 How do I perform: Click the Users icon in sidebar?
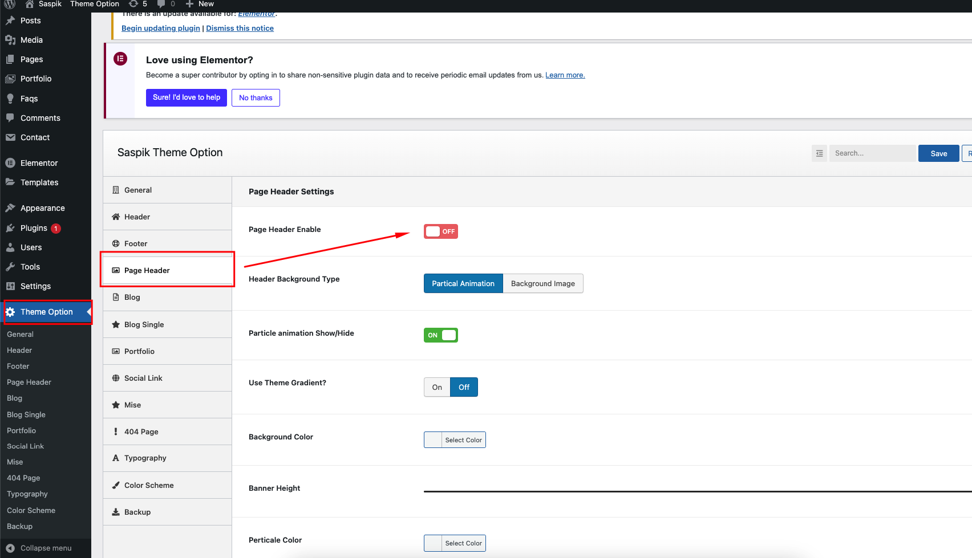[x=10, y=247]
